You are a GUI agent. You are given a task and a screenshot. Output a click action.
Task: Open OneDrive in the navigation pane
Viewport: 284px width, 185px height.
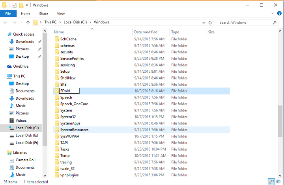pos(21,66)
